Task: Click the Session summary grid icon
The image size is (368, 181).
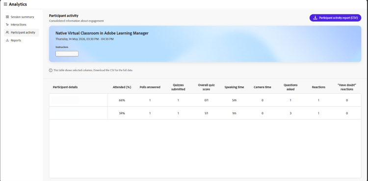Action: pos(7,17)
